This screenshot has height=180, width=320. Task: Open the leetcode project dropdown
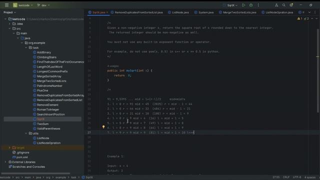pos(23,5)
